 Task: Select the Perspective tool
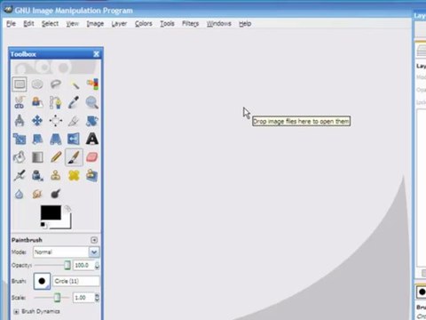point(56,139)
